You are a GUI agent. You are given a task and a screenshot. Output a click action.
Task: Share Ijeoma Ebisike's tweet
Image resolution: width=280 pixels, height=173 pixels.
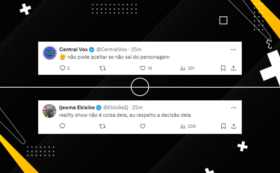point(234,126)
